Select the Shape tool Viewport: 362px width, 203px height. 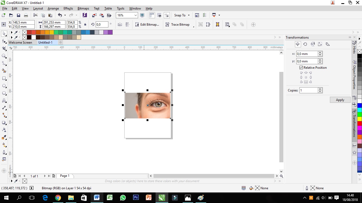[x=4, y=41]
